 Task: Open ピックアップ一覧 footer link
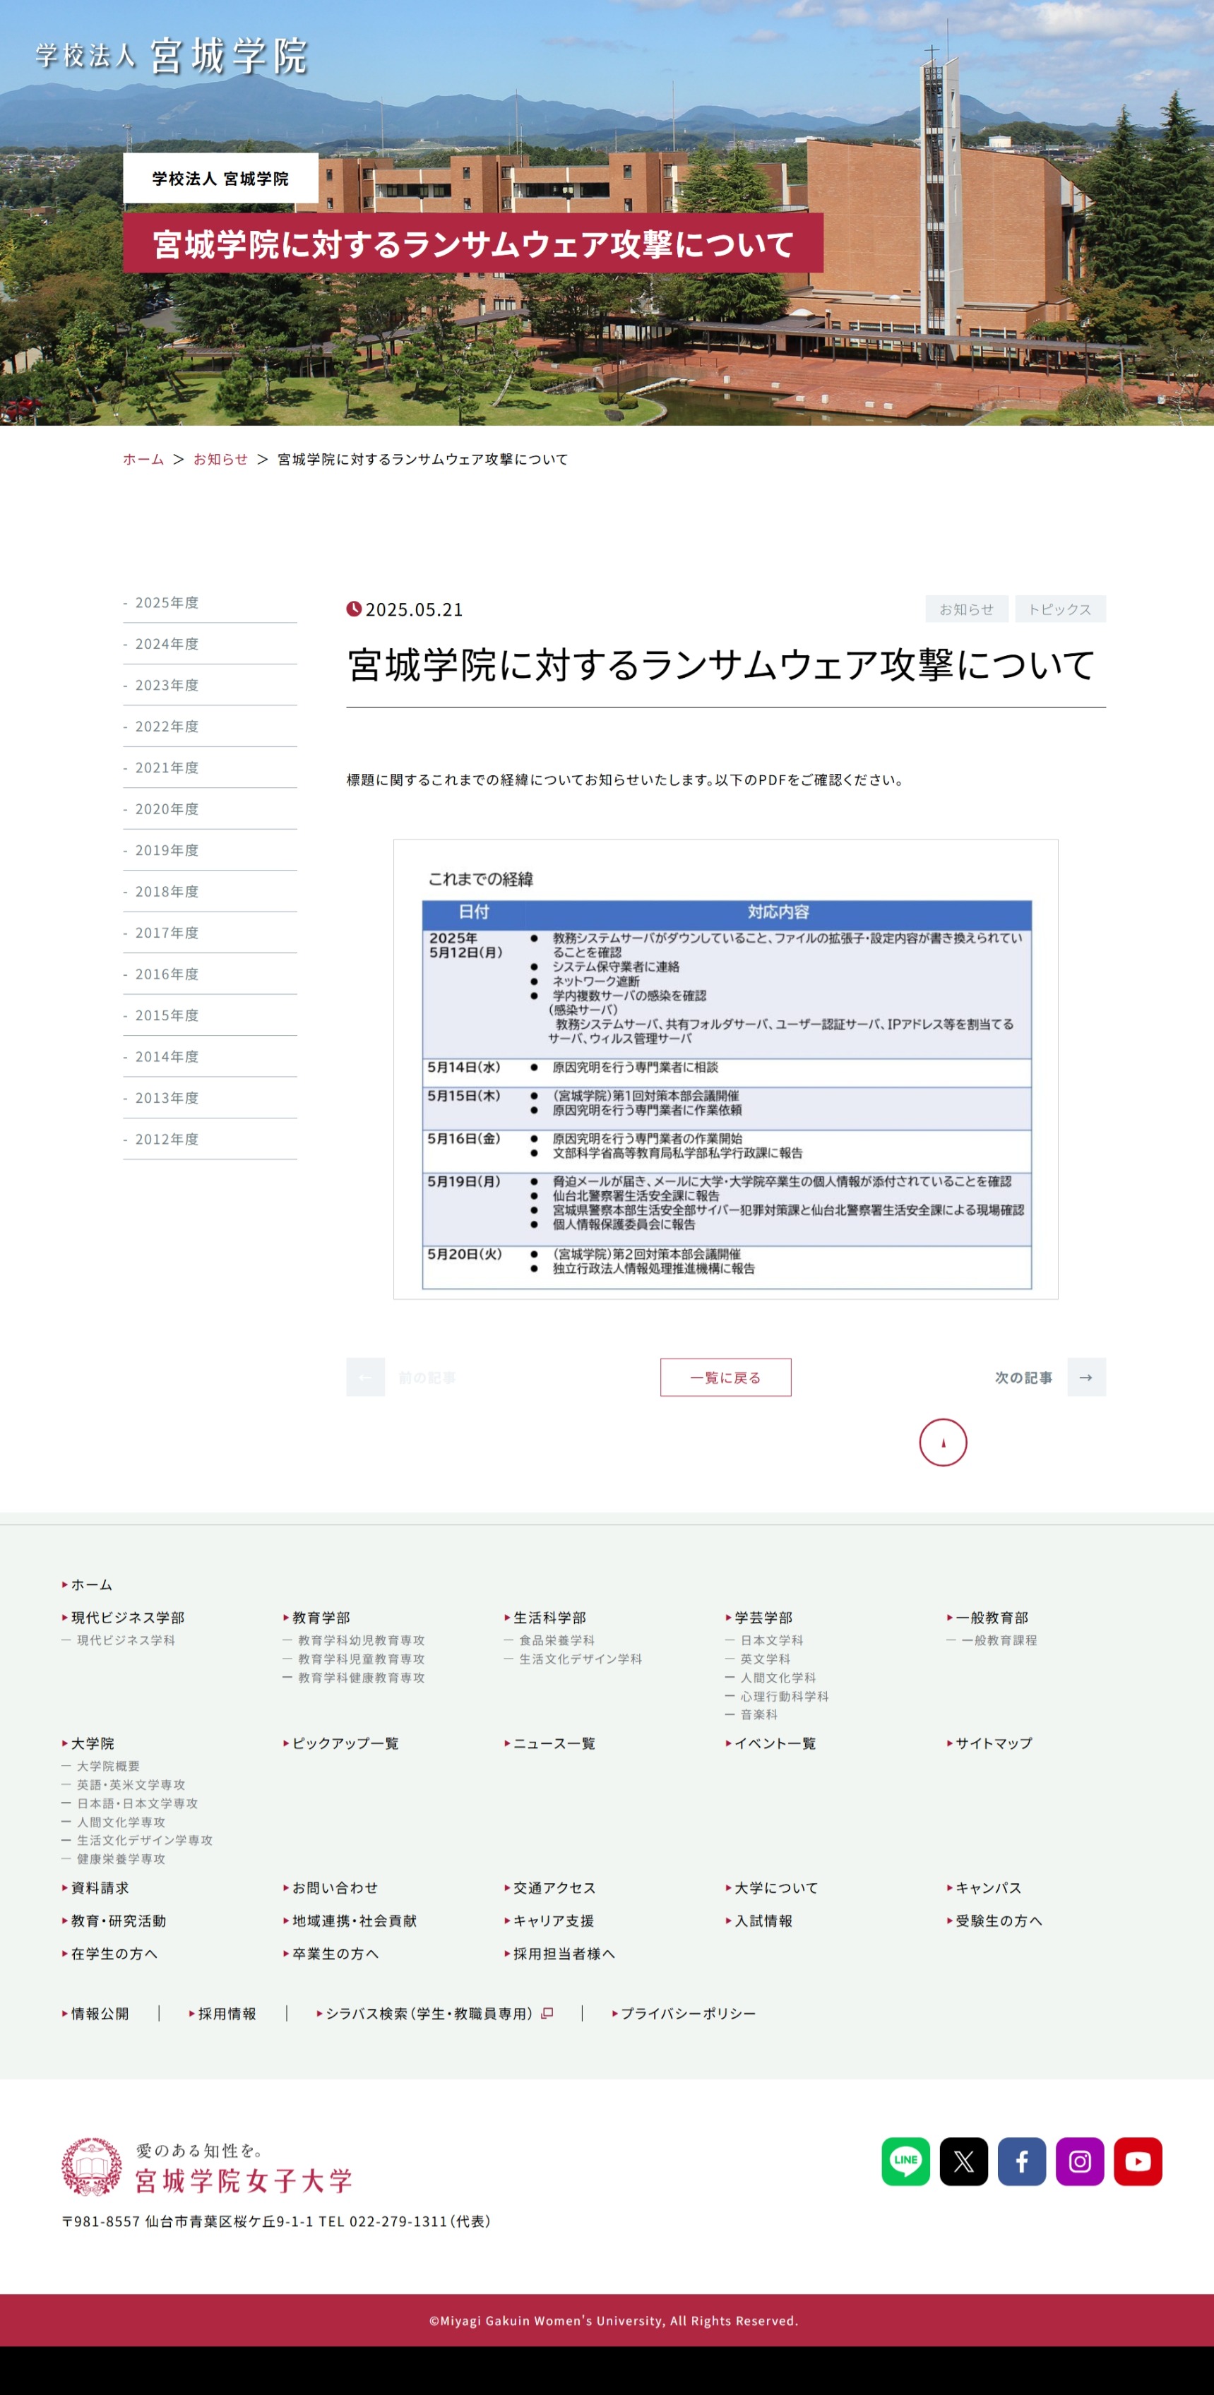(341, 1743)
